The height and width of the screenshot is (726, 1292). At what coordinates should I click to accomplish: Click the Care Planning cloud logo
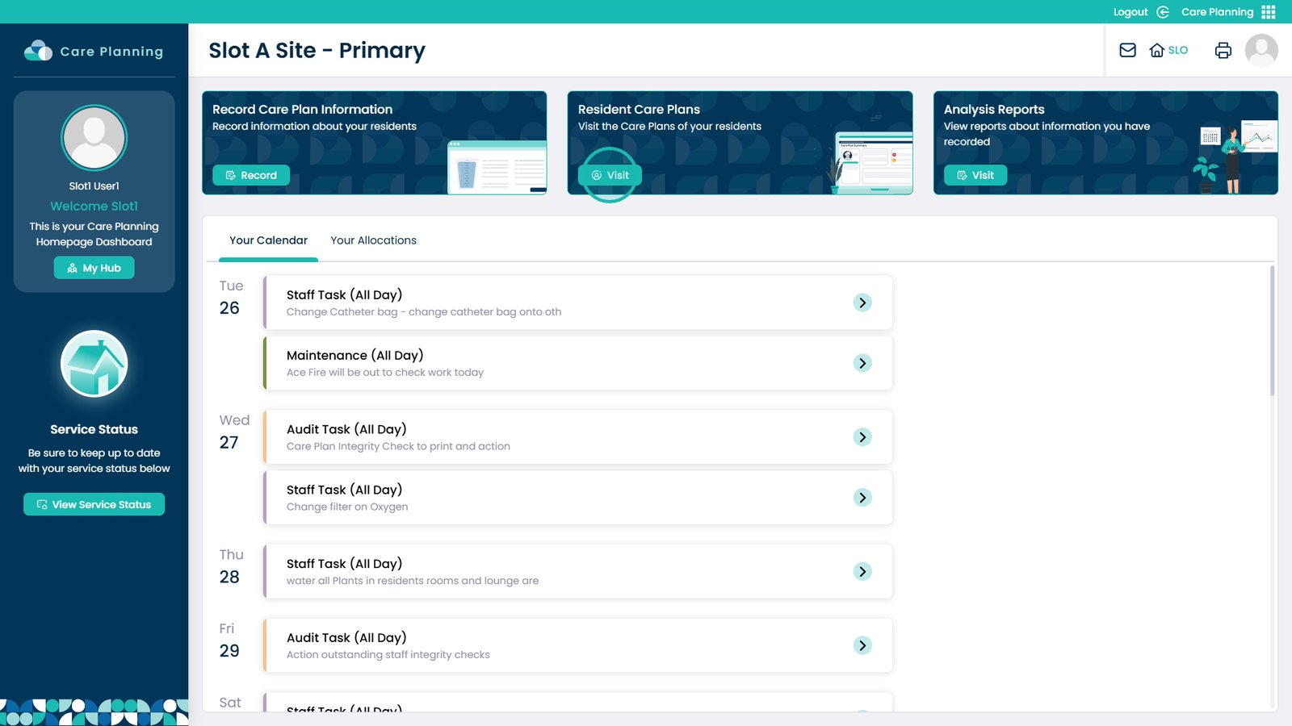point(38,51)
